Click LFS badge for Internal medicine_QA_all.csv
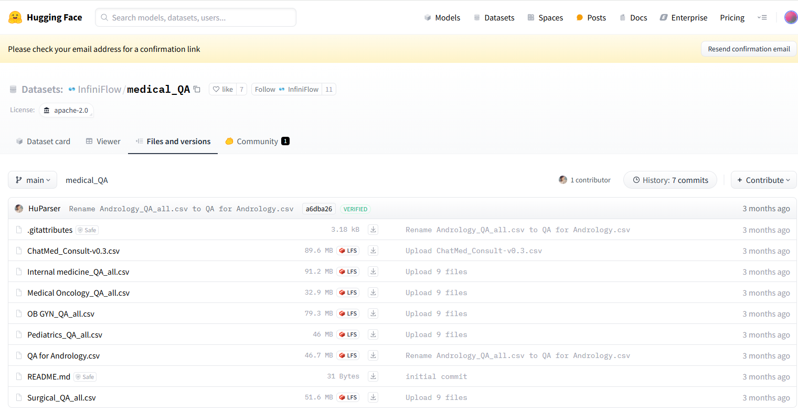This screenshot has width=798, height=412. coord(348,272)
